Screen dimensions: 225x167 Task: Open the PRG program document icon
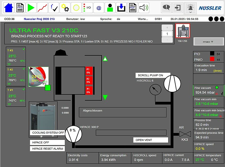click(20, 8)
